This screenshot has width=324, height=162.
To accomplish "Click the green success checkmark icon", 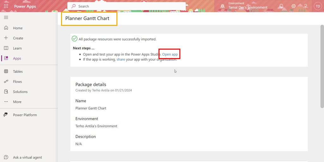I will click(74, 39).
